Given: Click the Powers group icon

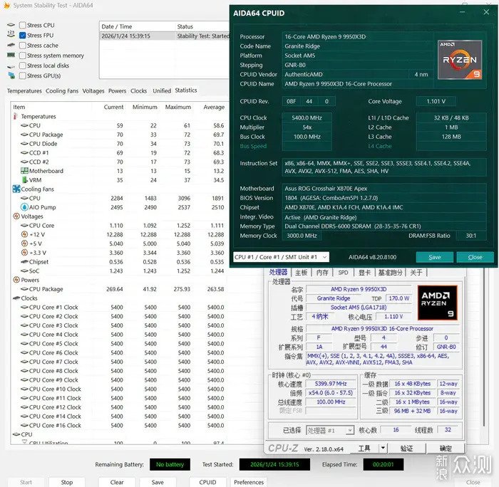Looking at the screenshot, I should [x=16, y=280].
